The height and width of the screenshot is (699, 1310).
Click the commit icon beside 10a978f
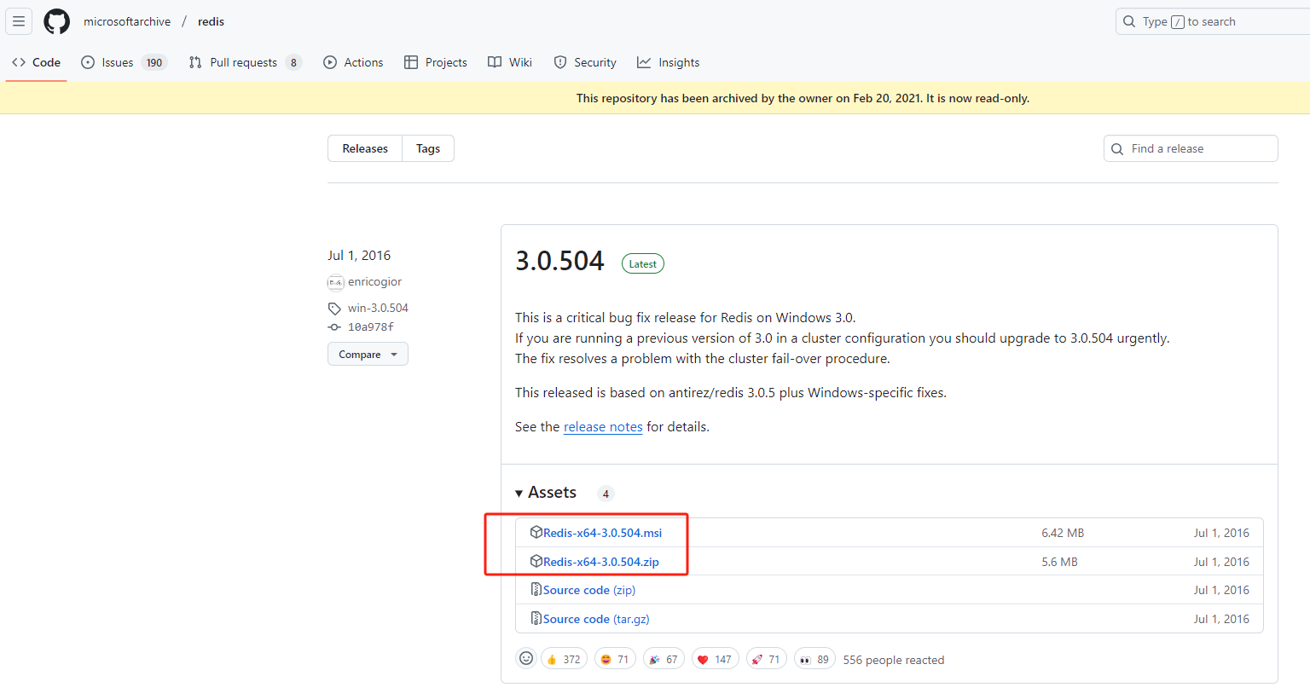tap(333, 326)
